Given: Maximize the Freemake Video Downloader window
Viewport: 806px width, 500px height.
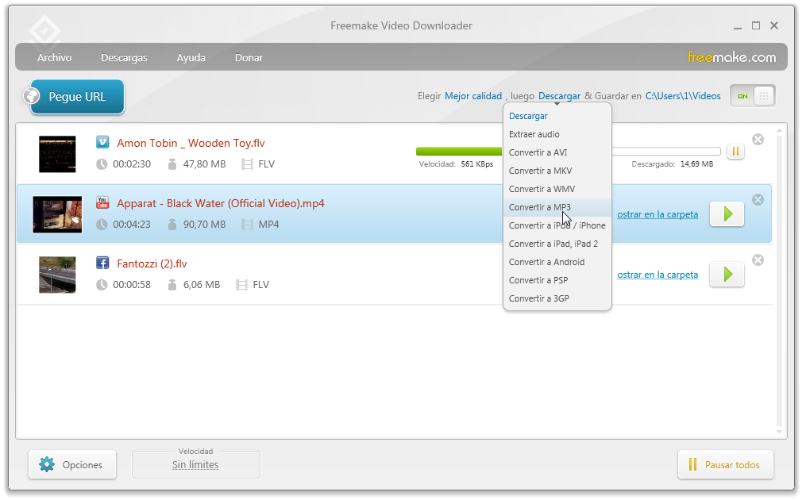Looking at the screenshot, I should (x=756, y=25).
